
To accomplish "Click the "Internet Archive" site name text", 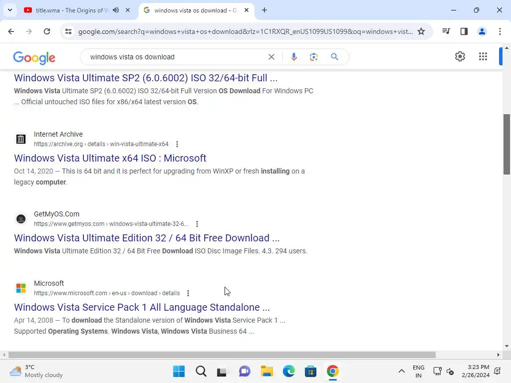I will pos(58,134).
